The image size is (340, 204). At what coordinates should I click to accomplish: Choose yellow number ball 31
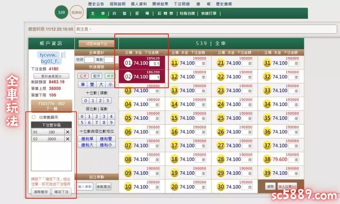[267, 63]
